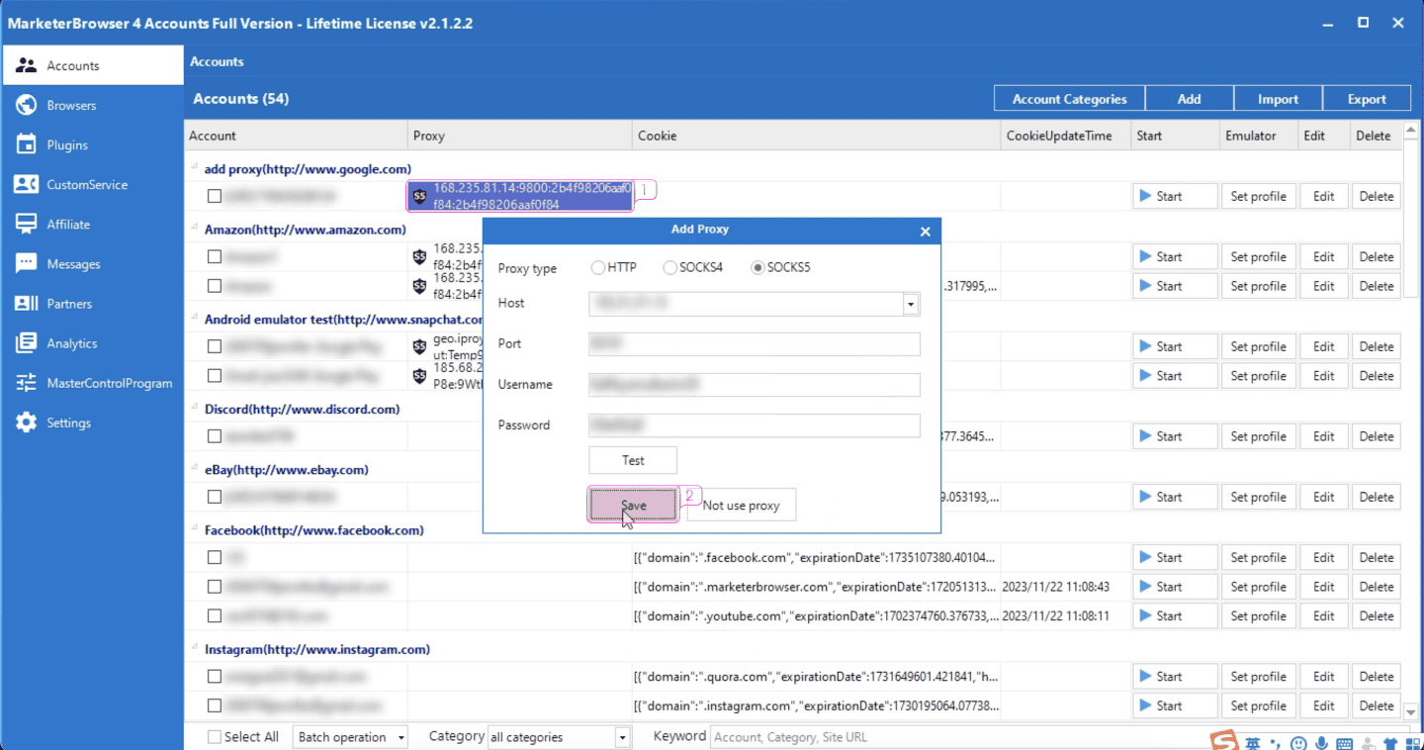Click the highlighted 168.235.81.14:9800 proxy cell

click(520, 196)
